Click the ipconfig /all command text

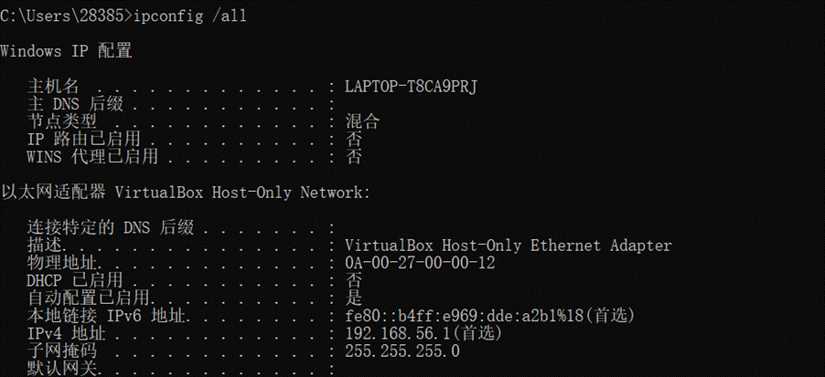click(x=190, y=16)
